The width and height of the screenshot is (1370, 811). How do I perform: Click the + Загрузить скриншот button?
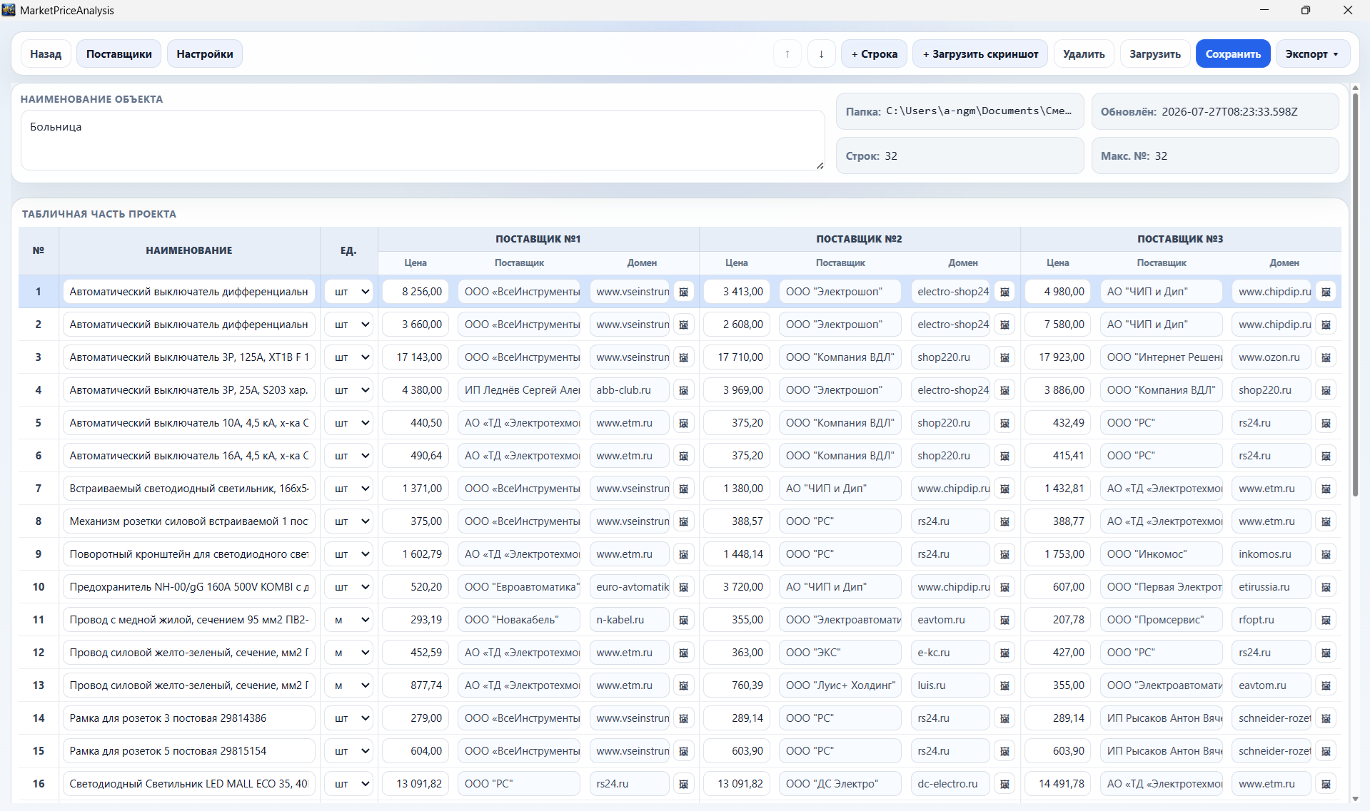tap(980, 54)
